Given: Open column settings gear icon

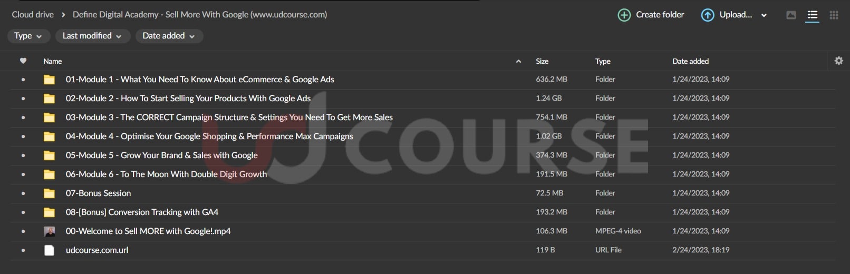Looking at the screenshot, I should pos(838,61).
